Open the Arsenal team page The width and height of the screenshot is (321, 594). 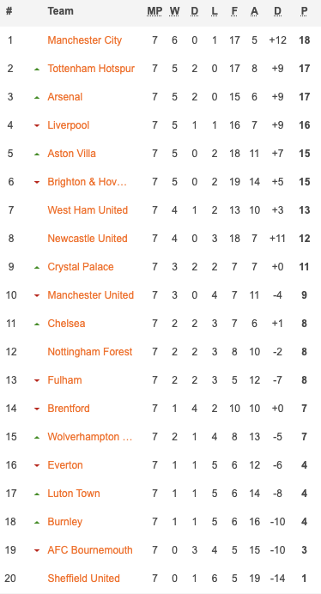click(x=65, y=97)
